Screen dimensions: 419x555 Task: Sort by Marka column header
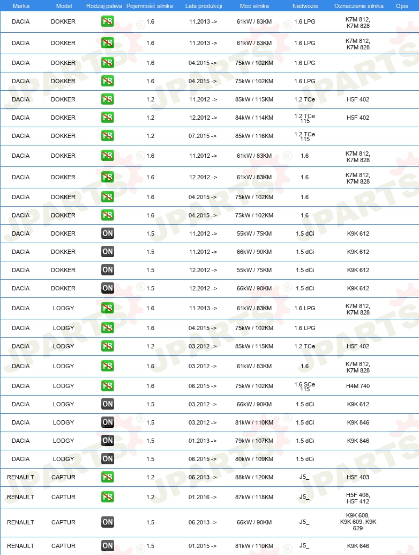[x=21, y=6]
